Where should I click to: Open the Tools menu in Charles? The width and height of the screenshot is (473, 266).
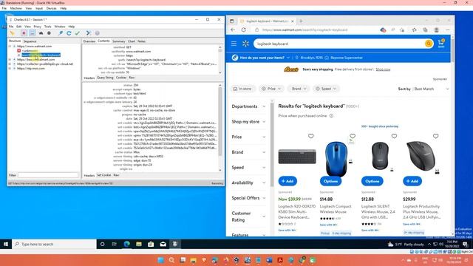[47, 27]
